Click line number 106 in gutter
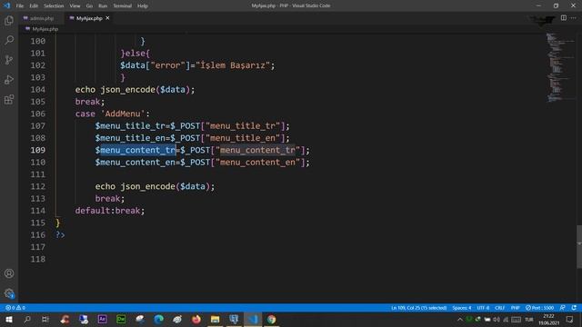This screenshot has height=327, width=582. tap(38, 114)
